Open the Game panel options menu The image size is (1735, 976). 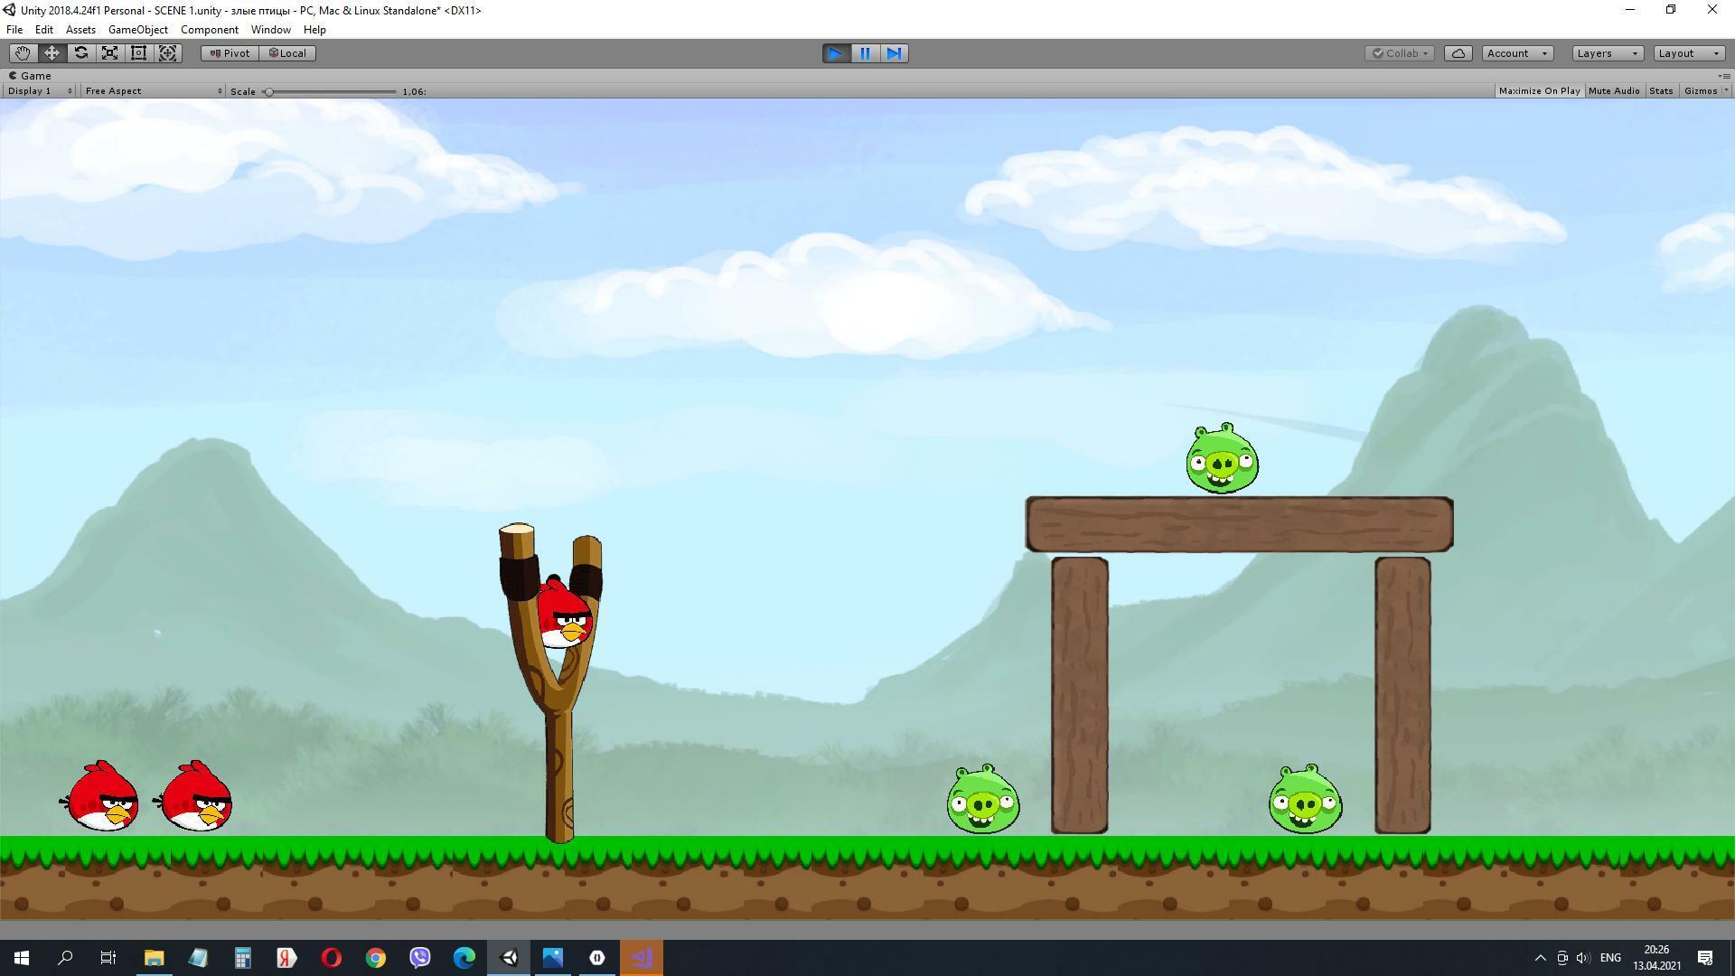point(1723,76)
